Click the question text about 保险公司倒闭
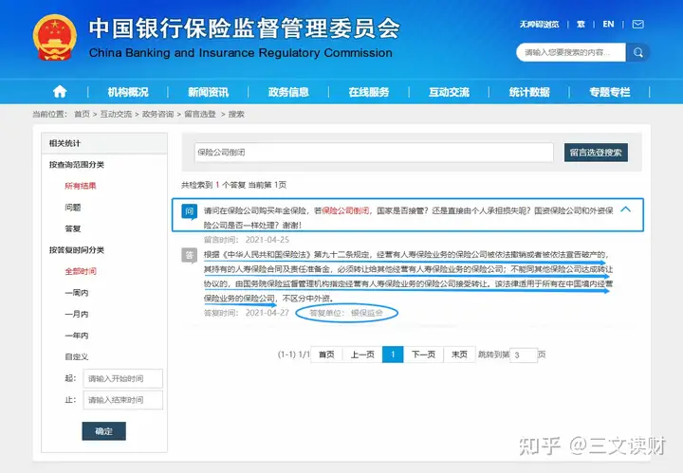The width and height of the screenshot is (683, 473). pos(408,218)
